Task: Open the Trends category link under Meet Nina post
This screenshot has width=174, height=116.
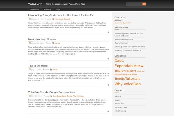Action: pos(57,43)
